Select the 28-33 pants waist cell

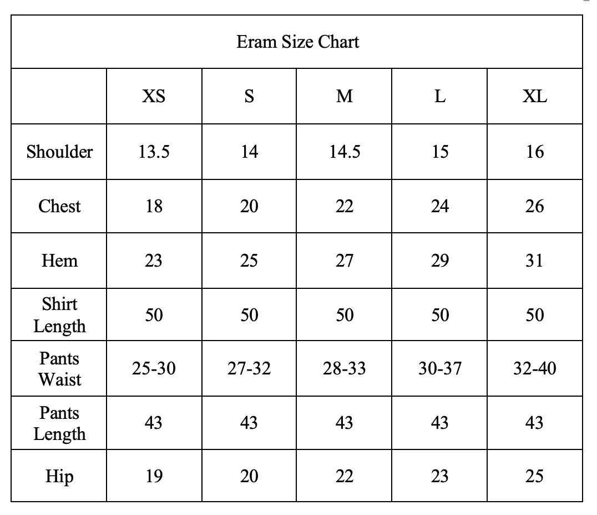click(x=344, y=368)
